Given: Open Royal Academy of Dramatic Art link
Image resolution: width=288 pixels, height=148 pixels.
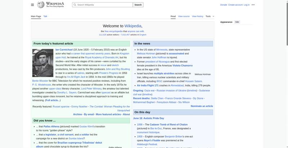Looking at the screenshot, I should (x=102, y=57).
